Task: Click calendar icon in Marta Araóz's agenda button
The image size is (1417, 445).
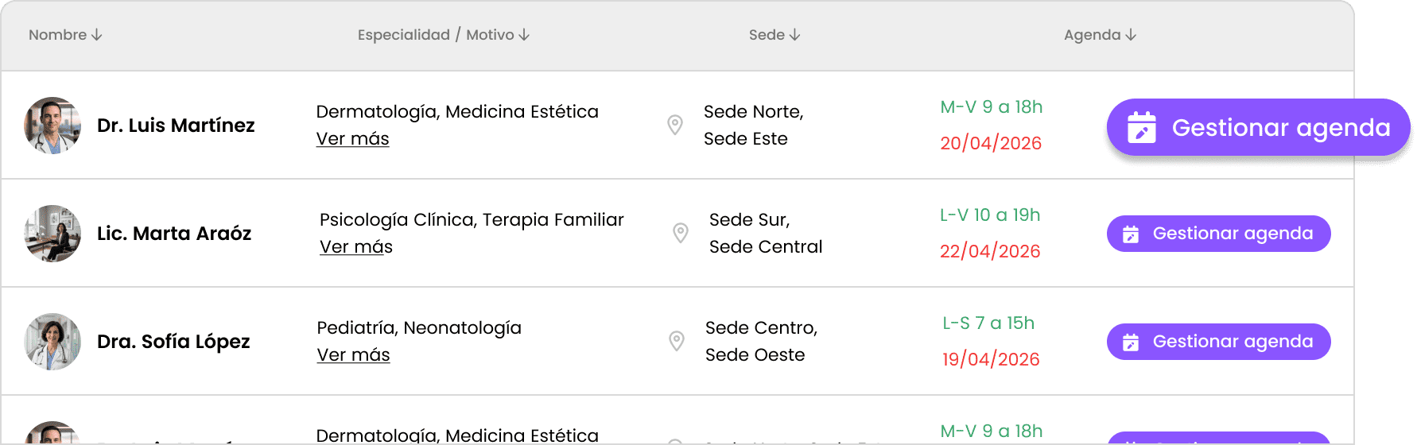Action: click(1131, 234)
